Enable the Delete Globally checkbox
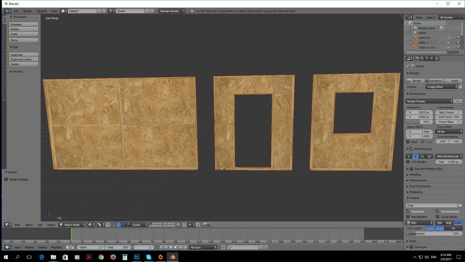The image size is (465, 262). click(6, 180)
